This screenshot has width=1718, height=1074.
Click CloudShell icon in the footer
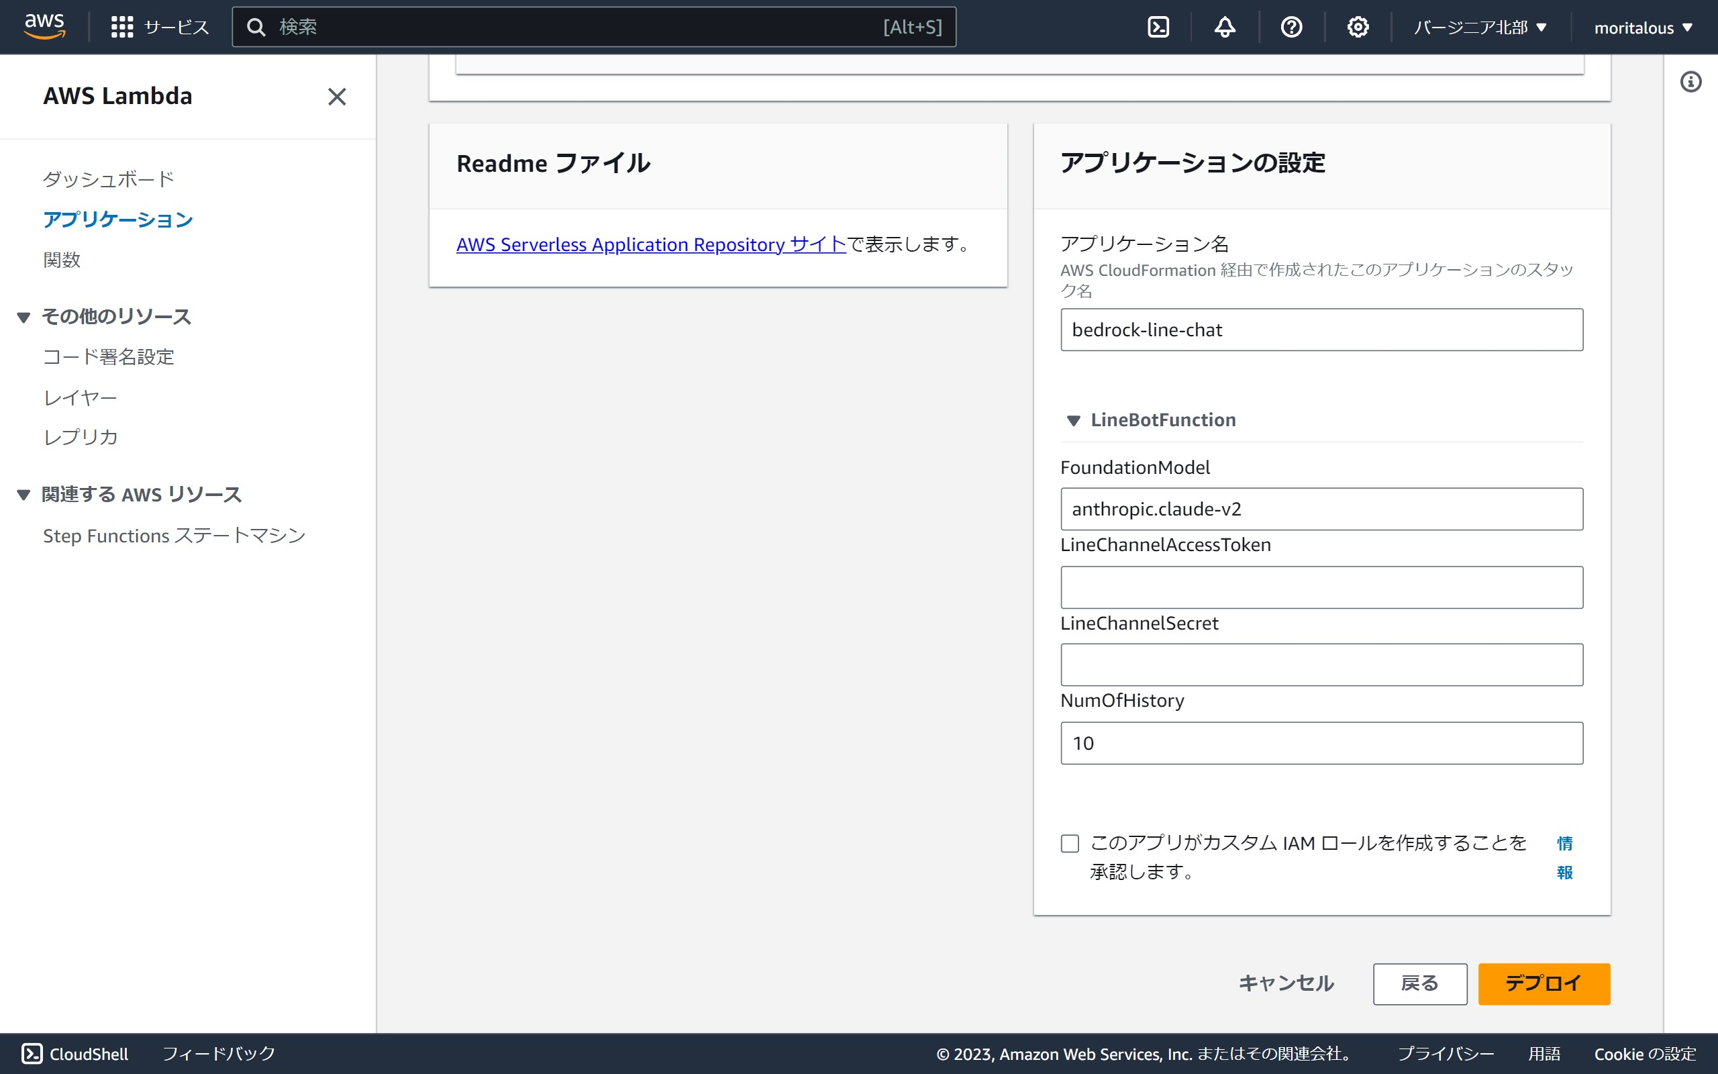click(x=32, y=1053)
